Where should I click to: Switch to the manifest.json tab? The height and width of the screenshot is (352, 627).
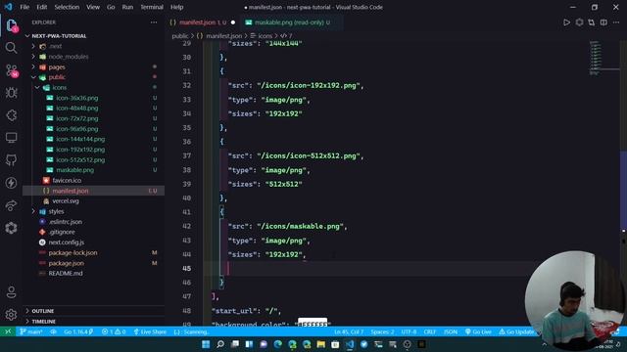tap(203, 22)
